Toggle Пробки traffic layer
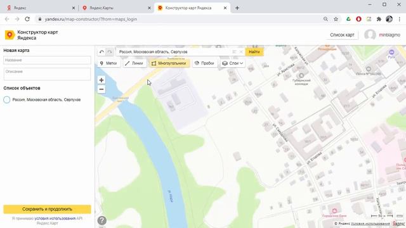The image size is (406, 228). point(204,63)
